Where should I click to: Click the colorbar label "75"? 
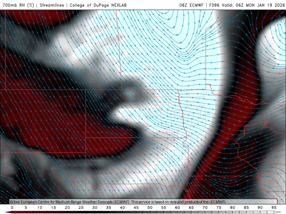click(219, 208)
